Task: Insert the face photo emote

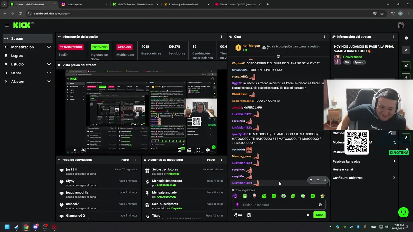Action: click(x=254, y=196)
